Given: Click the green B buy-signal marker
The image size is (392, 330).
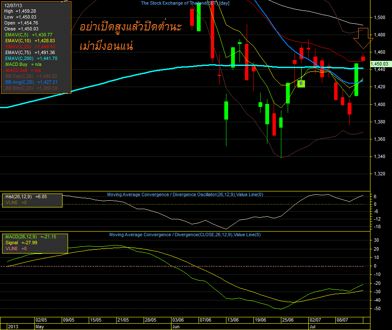Looking at the screenshot, I should pyautogui.click(x=301, y=84).
